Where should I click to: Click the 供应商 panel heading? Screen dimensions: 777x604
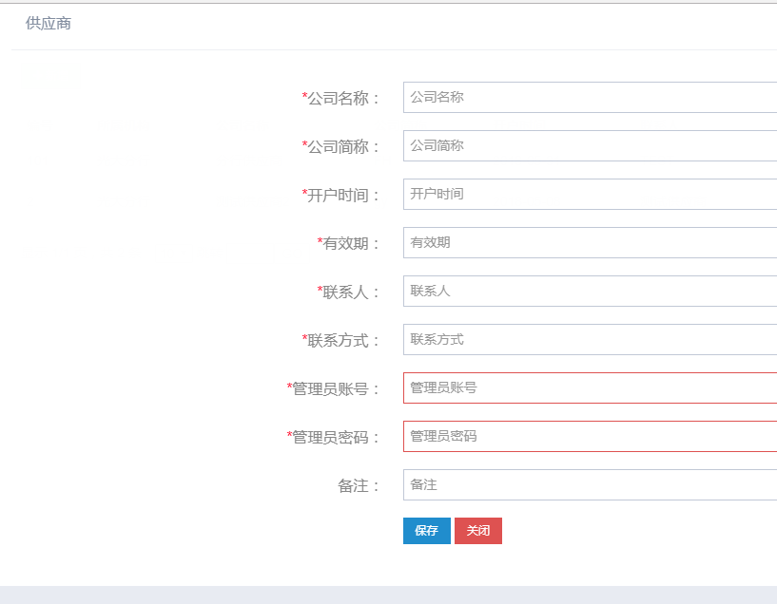49,23
